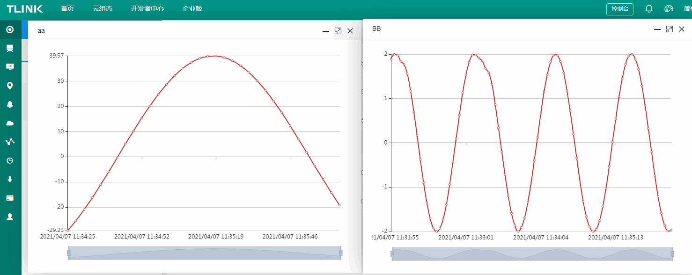The width and height of the screenshot is (692, 275).
Task: Click left zoom slider handle of aa chart
Action: tap(69, 253)
